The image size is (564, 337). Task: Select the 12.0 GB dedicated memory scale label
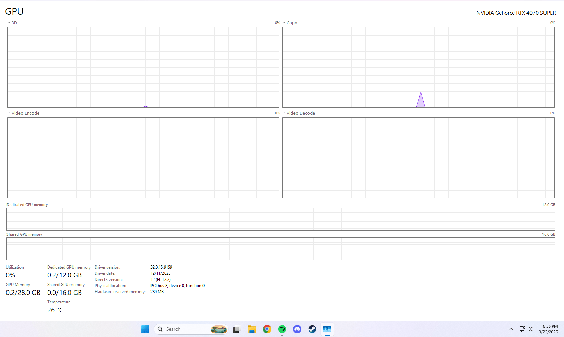[x=549, y=205]
